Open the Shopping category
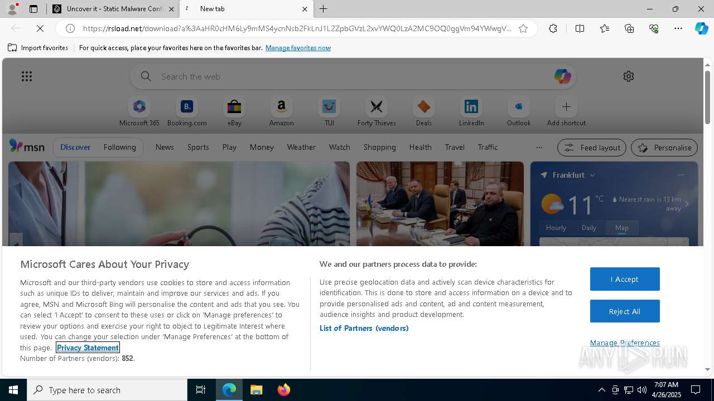Image resolution: width=714 pixels, height=401 pixels. point(379,148)
